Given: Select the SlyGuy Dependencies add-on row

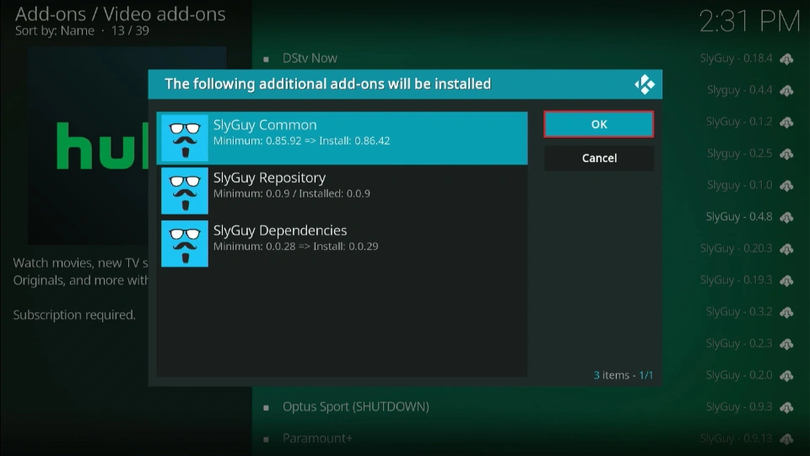Looking at the screenshot, I should point(342,243).
